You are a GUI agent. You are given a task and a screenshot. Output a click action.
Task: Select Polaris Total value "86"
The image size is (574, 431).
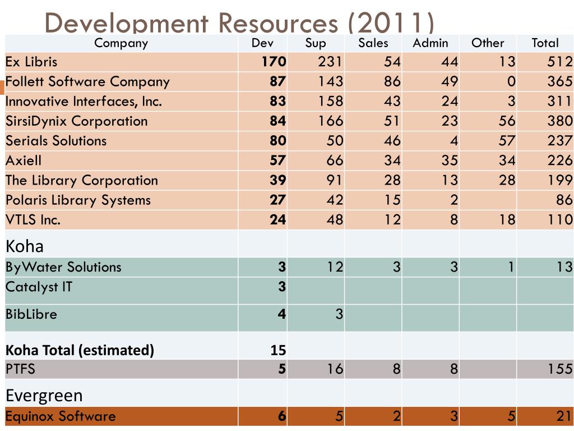pyautogui.click(x=564, y=200)
